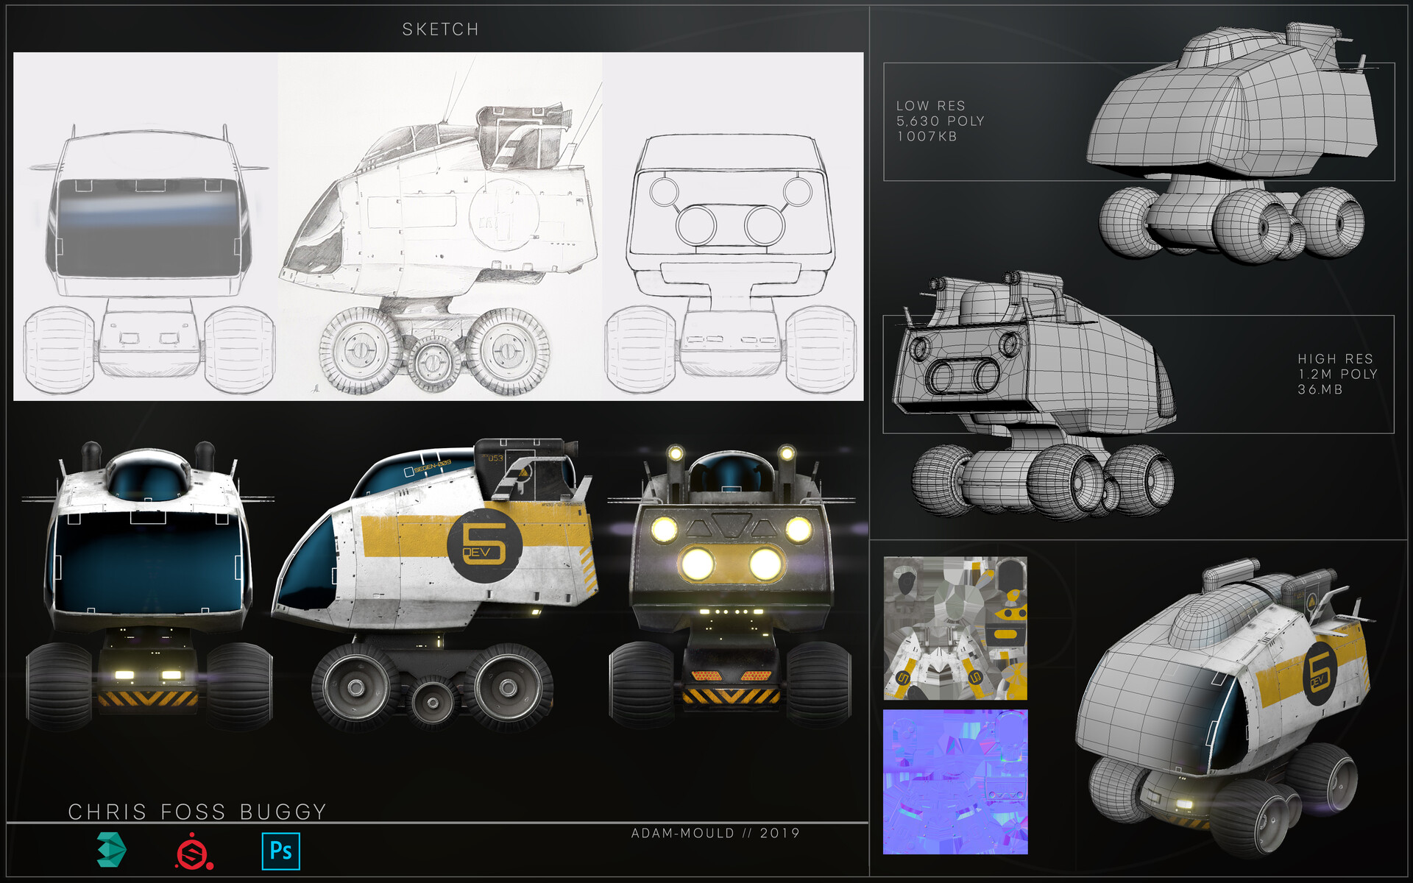Click the ADAM-MOULD // 2019 credit text
This screenshot has height=883, width=1413.
point(715,833)
